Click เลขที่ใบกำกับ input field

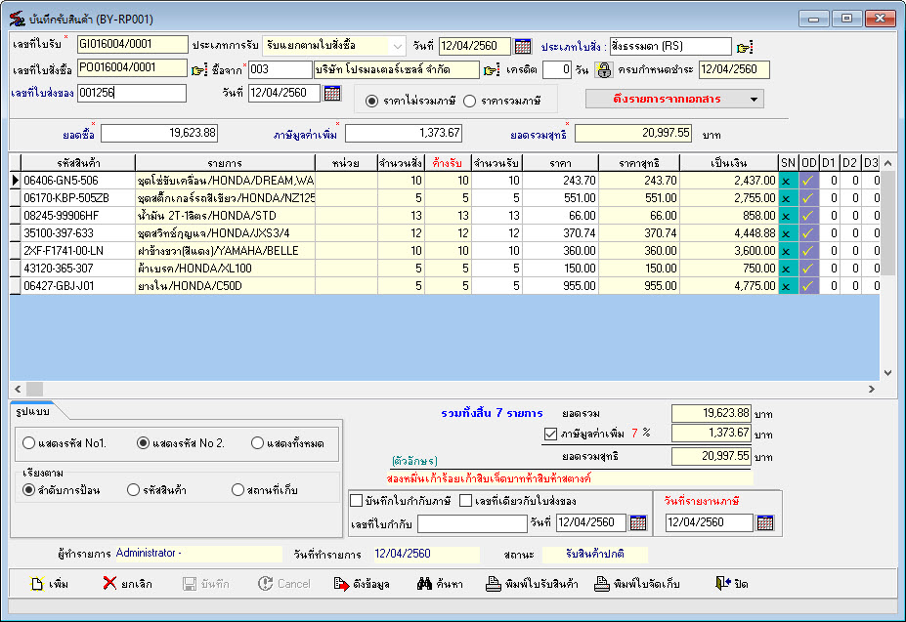pyautogui.click(x=472, y=523)
